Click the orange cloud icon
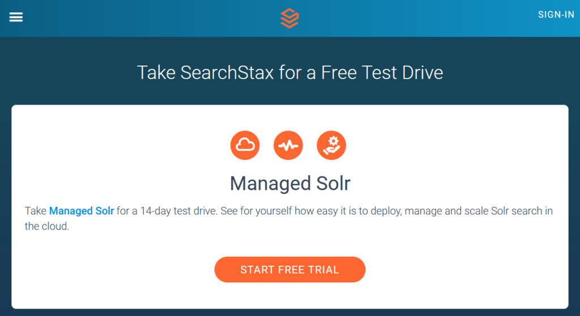The image size is (580, 316). click(245, 145)
